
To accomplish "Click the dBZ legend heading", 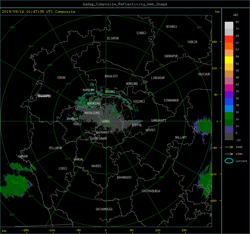I will [x=236, y=15].
